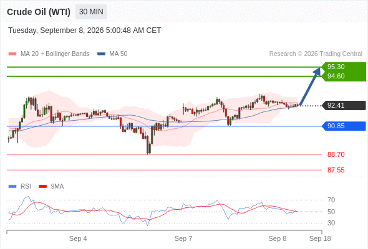Click the black 92.41 current price tag

click(x=343, y=105)
